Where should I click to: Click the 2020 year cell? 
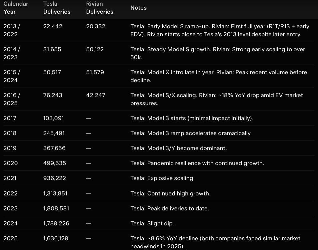point(11,163)
